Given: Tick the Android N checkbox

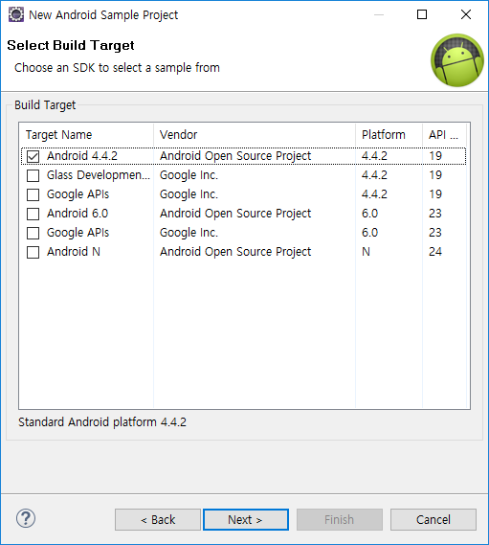Looking at the screenshot, I should pyautogui.click(x=33, y=252).
